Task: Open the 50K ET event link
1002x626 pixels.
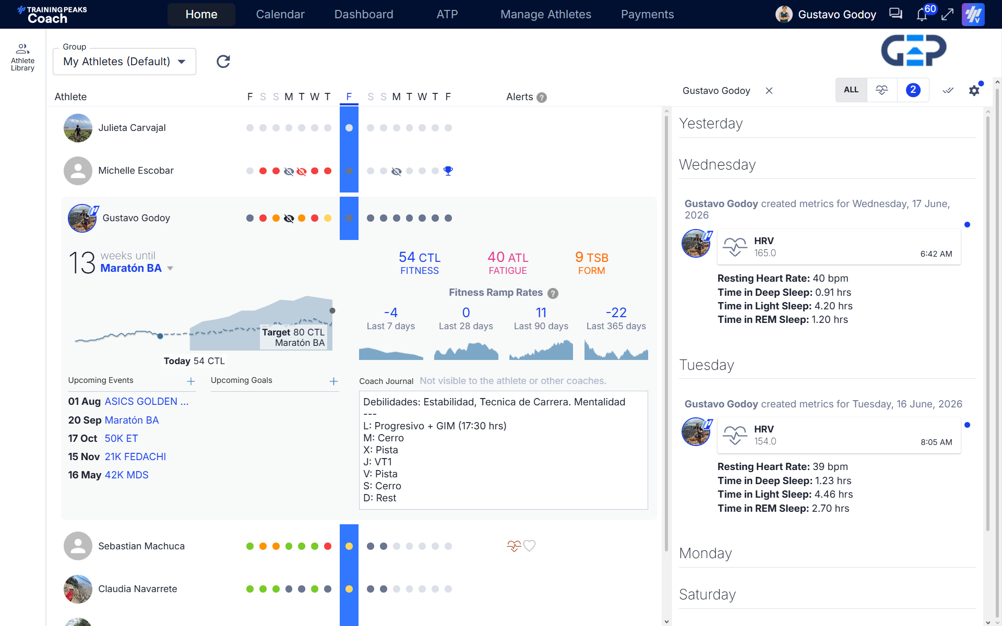Action: pos(121,439)
